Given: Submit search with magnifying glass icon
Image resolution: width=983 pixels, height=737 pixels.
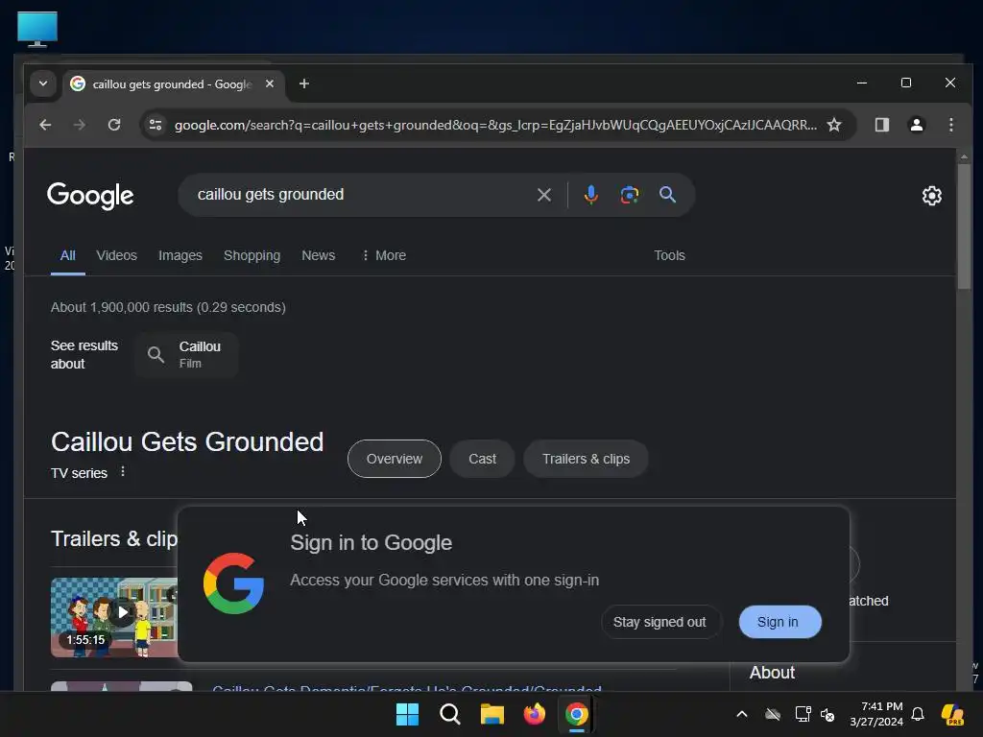Looking at the screenshot, I should 668,195.
